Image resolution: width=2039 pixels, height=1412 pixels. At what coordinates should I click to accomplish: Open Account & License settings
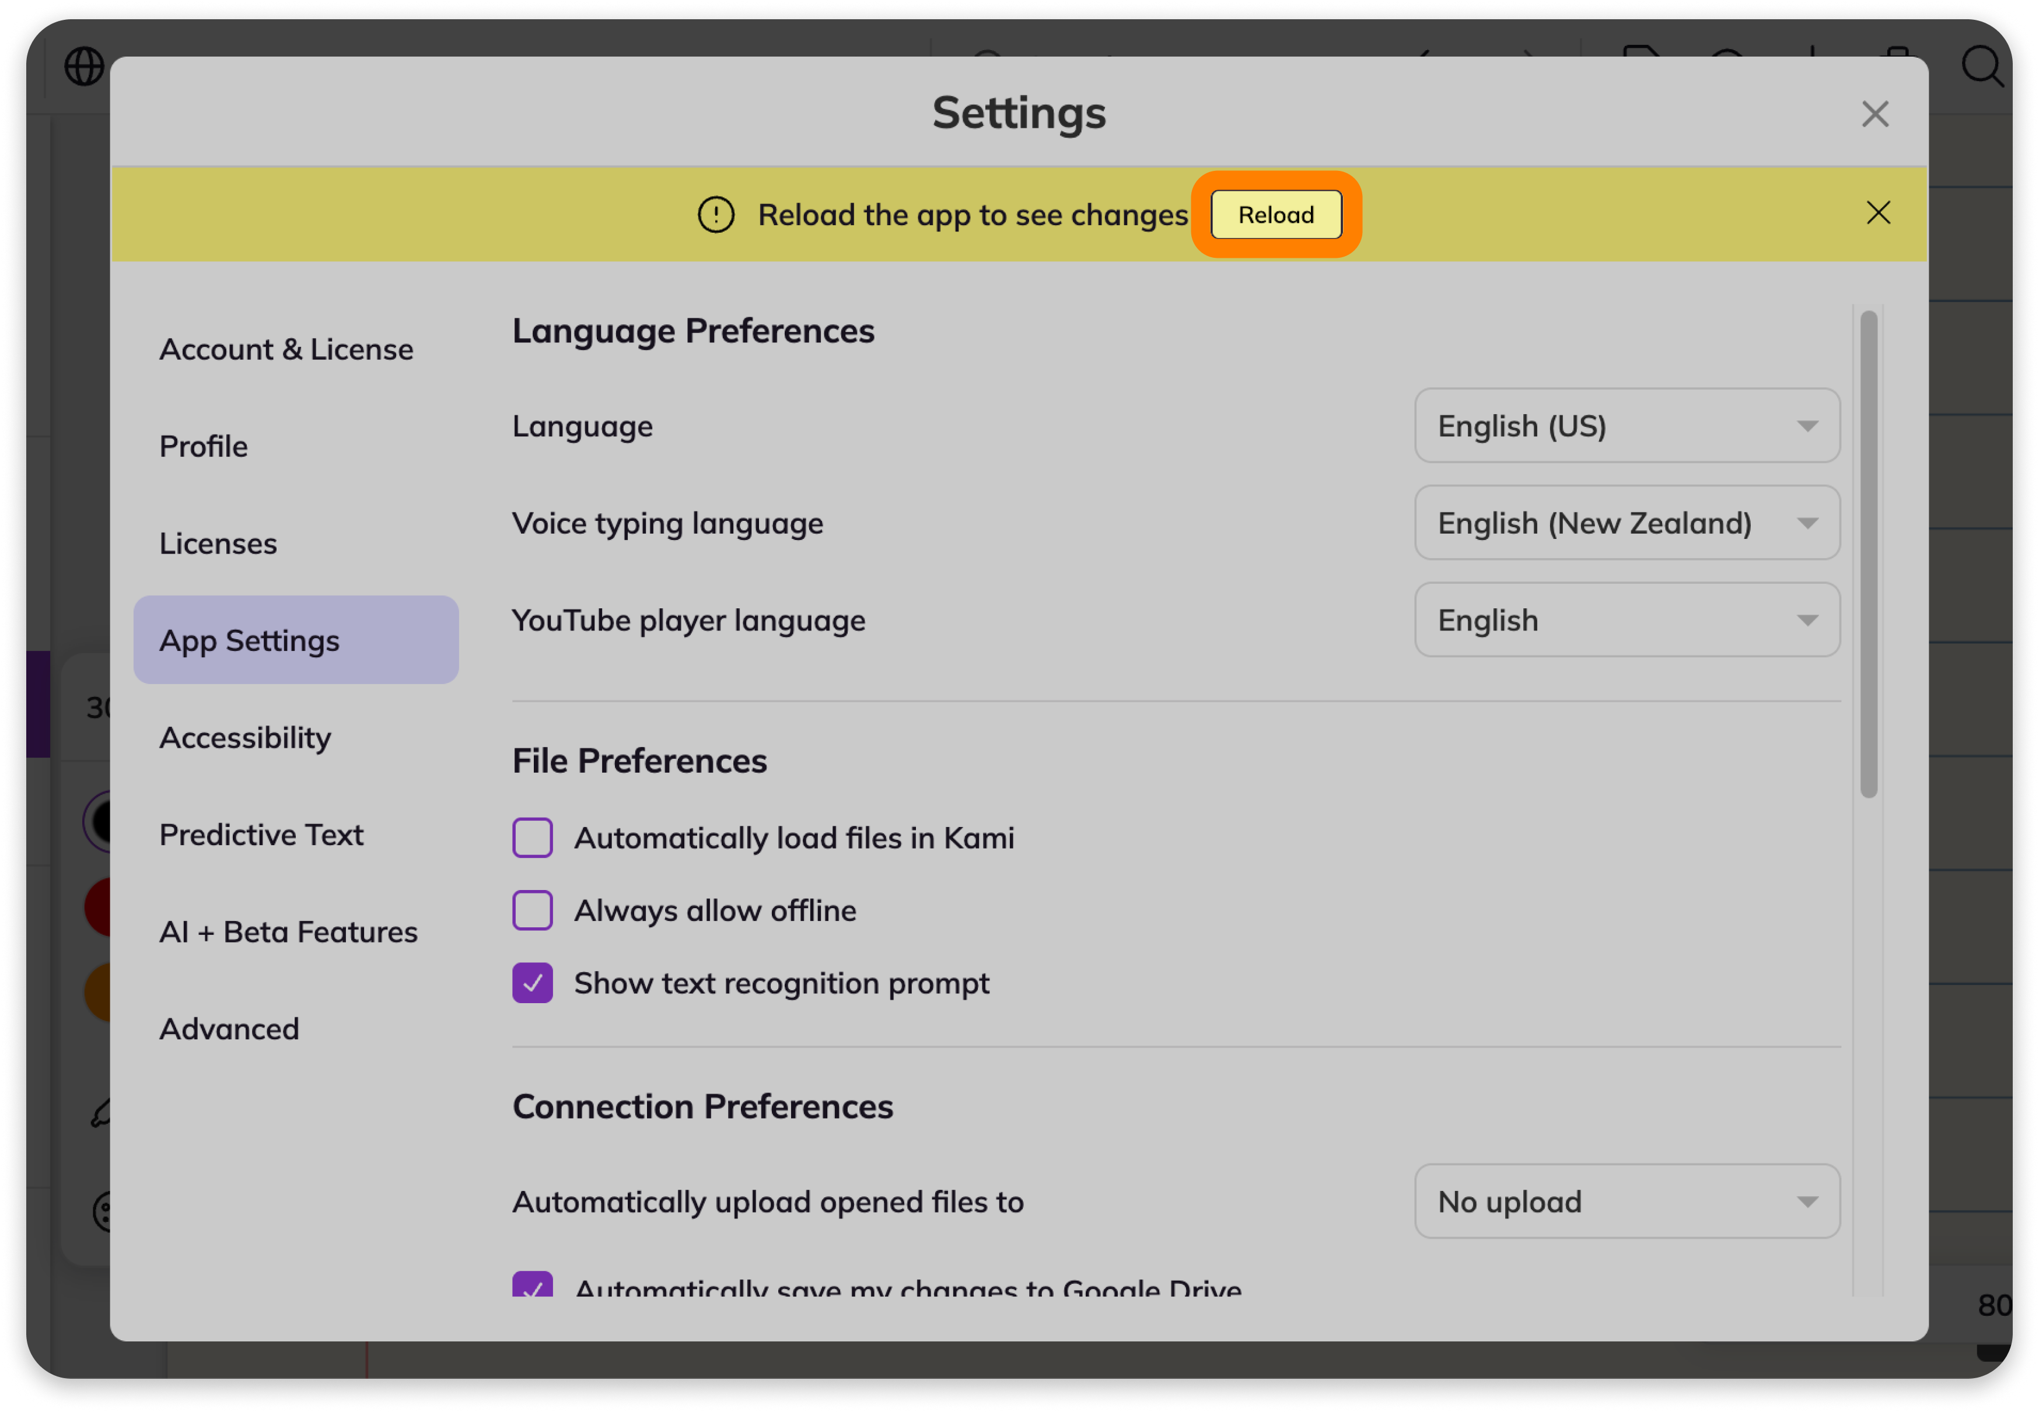[x=296, y=349]
